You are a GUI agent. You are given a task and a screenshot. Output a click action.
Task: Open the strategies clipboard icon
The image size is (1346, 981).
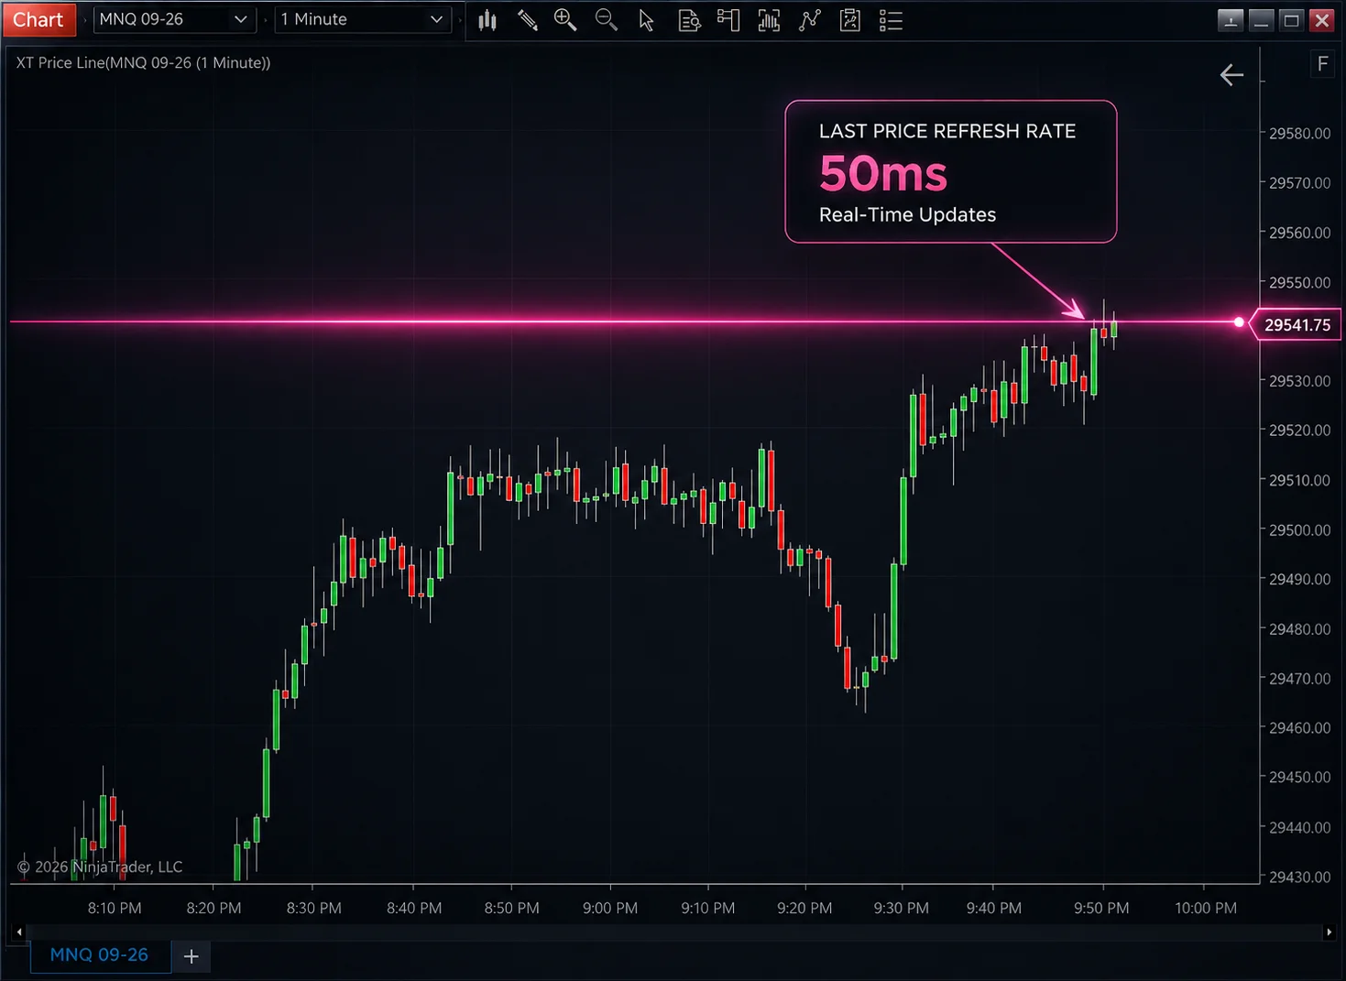[x=850, y=20]
